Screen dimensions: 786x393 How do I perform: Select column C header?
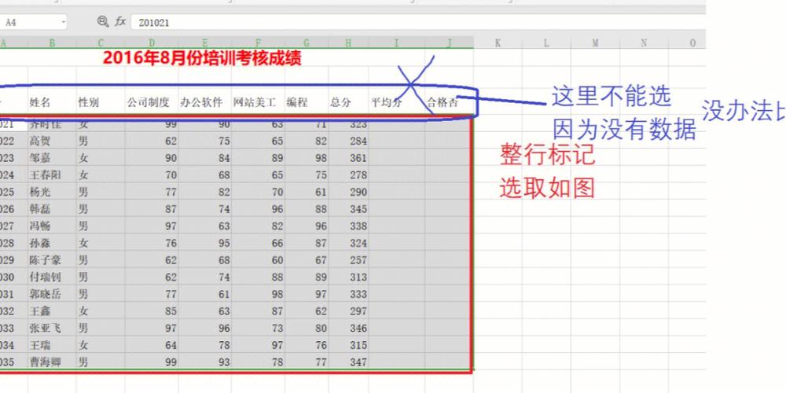101,43
